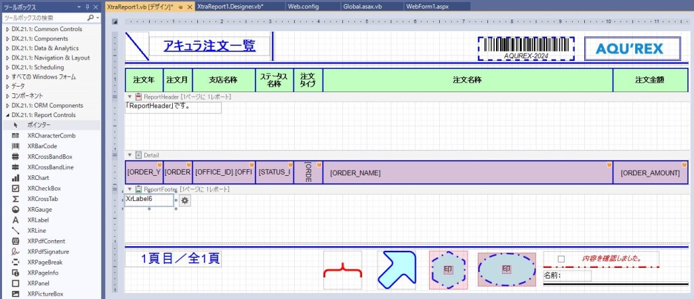Collapse the ReportFooter band
The image size is (694, 299).
[130, 189]
